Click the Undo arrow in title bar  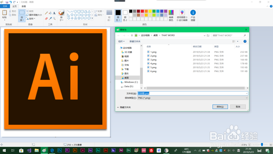11,2
